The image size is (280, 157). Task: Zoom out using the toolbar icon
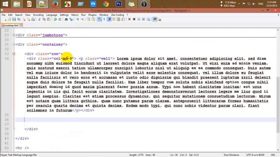click(x=82, y=19)
